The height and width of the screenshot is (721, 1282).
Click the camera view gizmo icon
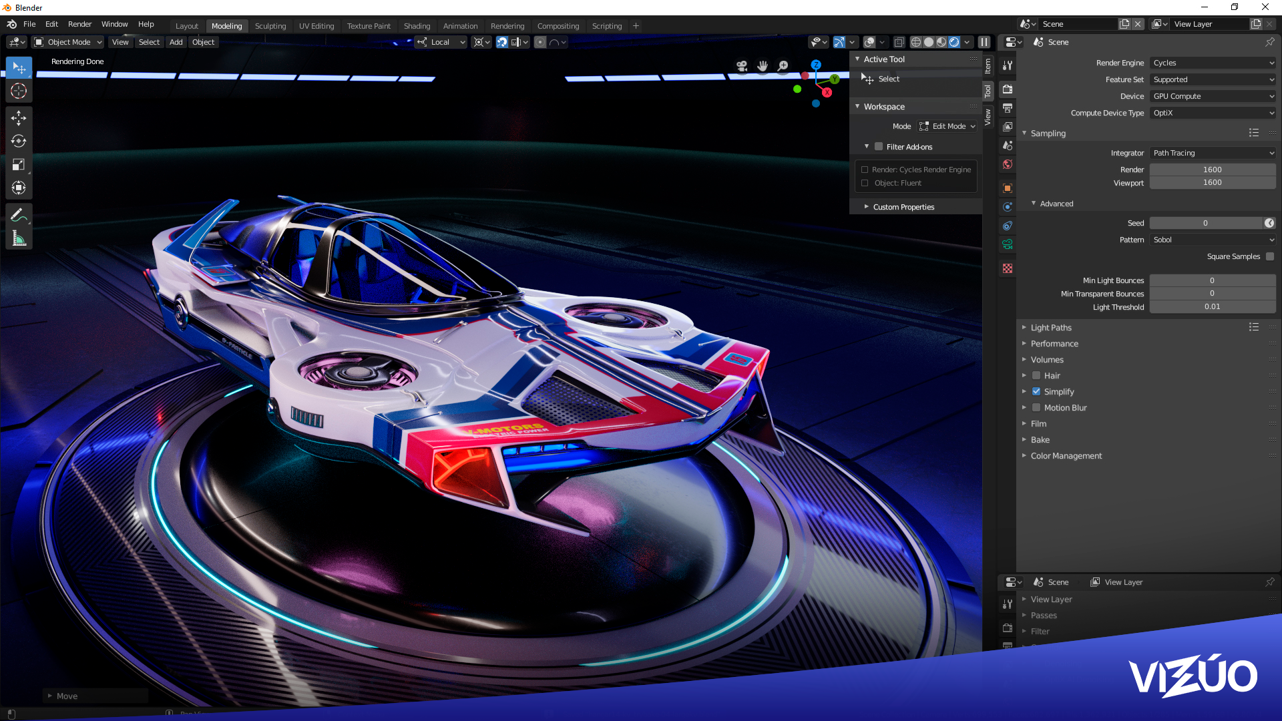click(742, 65)
